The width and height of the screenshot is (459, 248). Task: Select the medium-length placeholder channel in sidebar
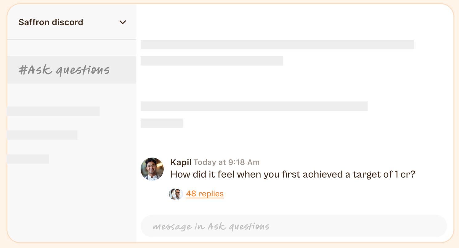coord(42,135)
